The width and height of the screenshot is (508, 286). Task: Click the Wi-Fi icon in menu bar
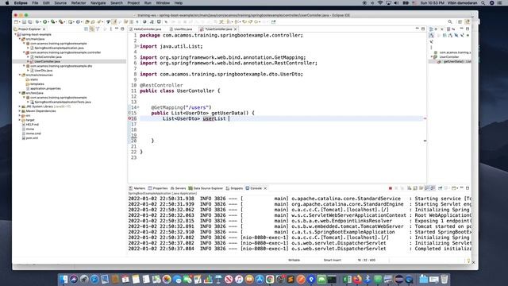380,3
